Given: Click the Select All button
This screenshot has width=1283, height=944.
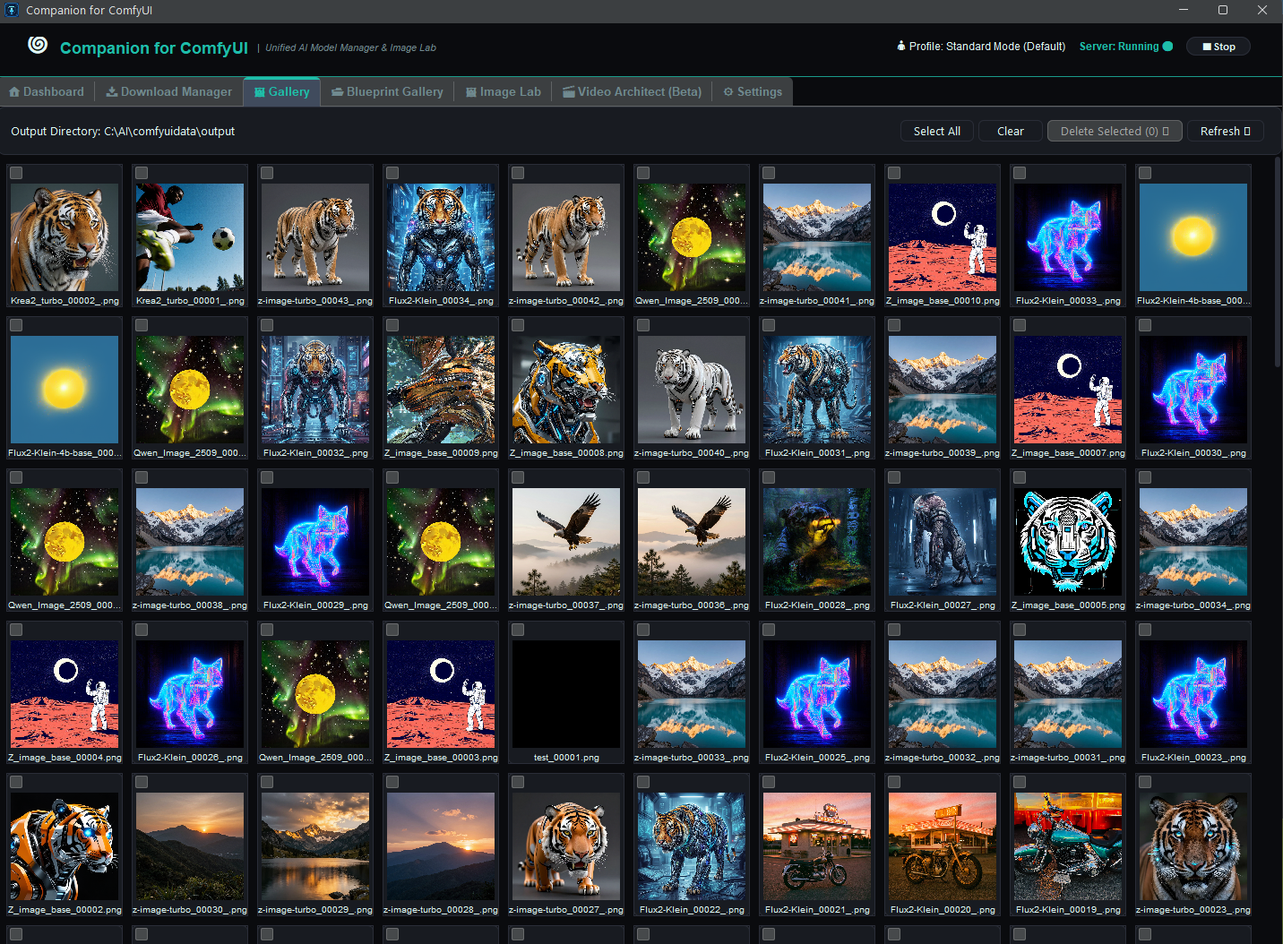Looking at the screenshot, I should [937, 131].
